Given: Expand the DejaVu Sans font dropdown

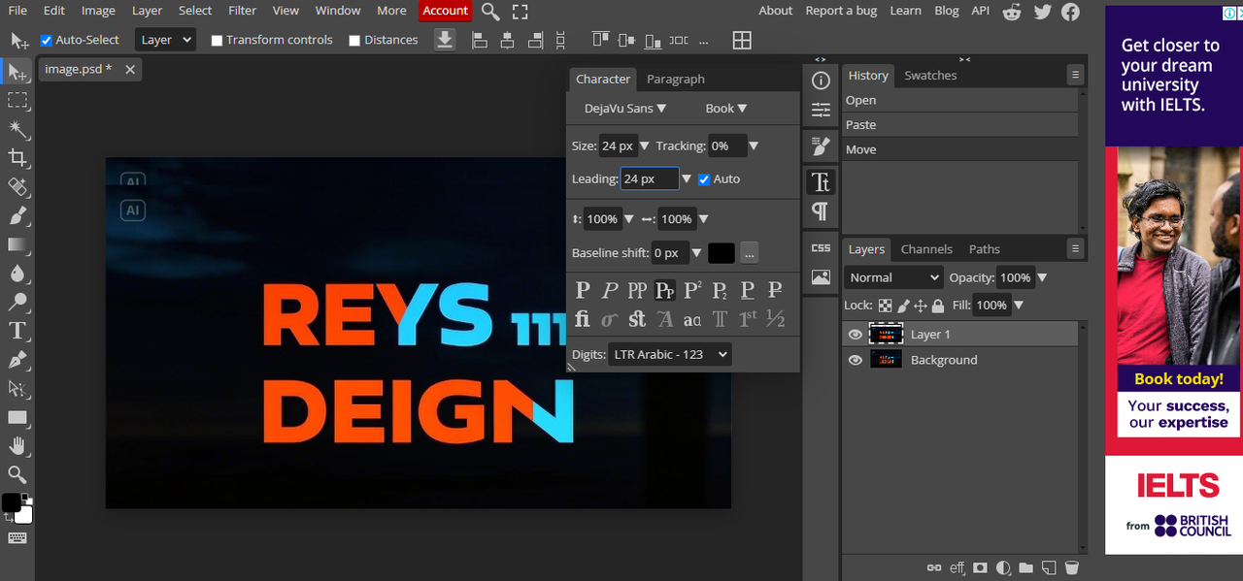Looking at the screenshot, I should [x=624, y=109].
